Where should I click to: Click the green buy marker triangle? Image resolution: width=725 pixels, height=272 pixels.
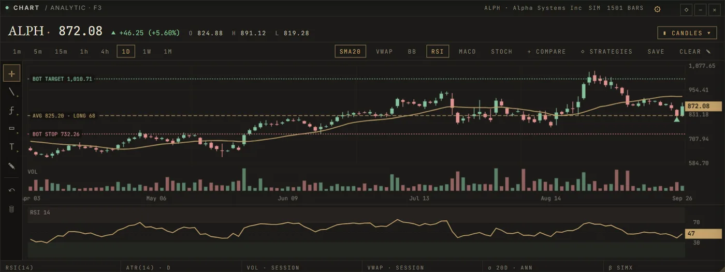(x=677, y=119)
